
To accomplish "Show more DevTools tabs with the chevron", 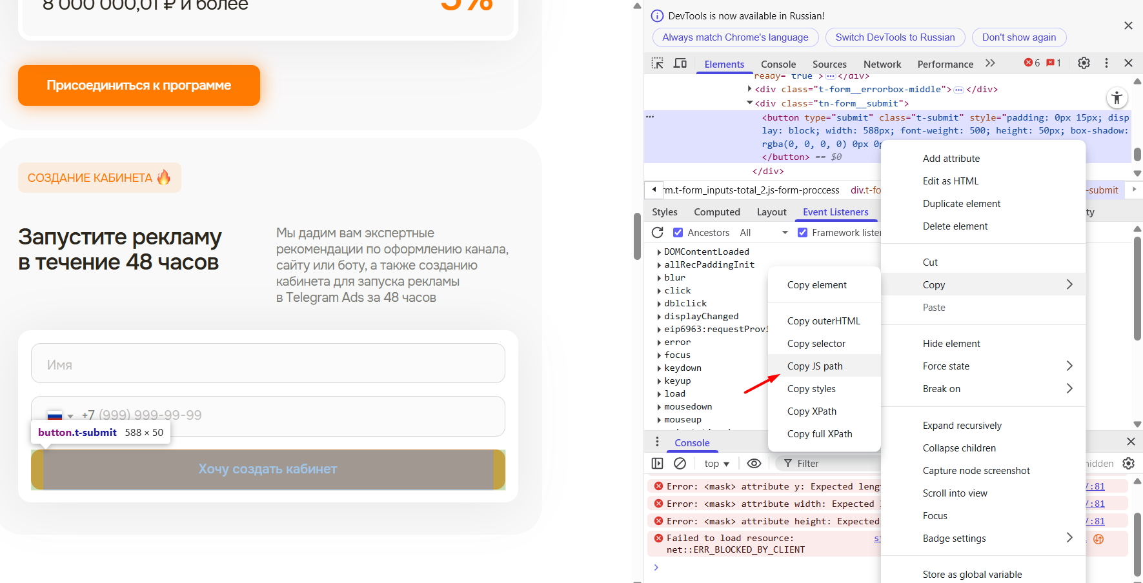I will (x=990, y=63).
